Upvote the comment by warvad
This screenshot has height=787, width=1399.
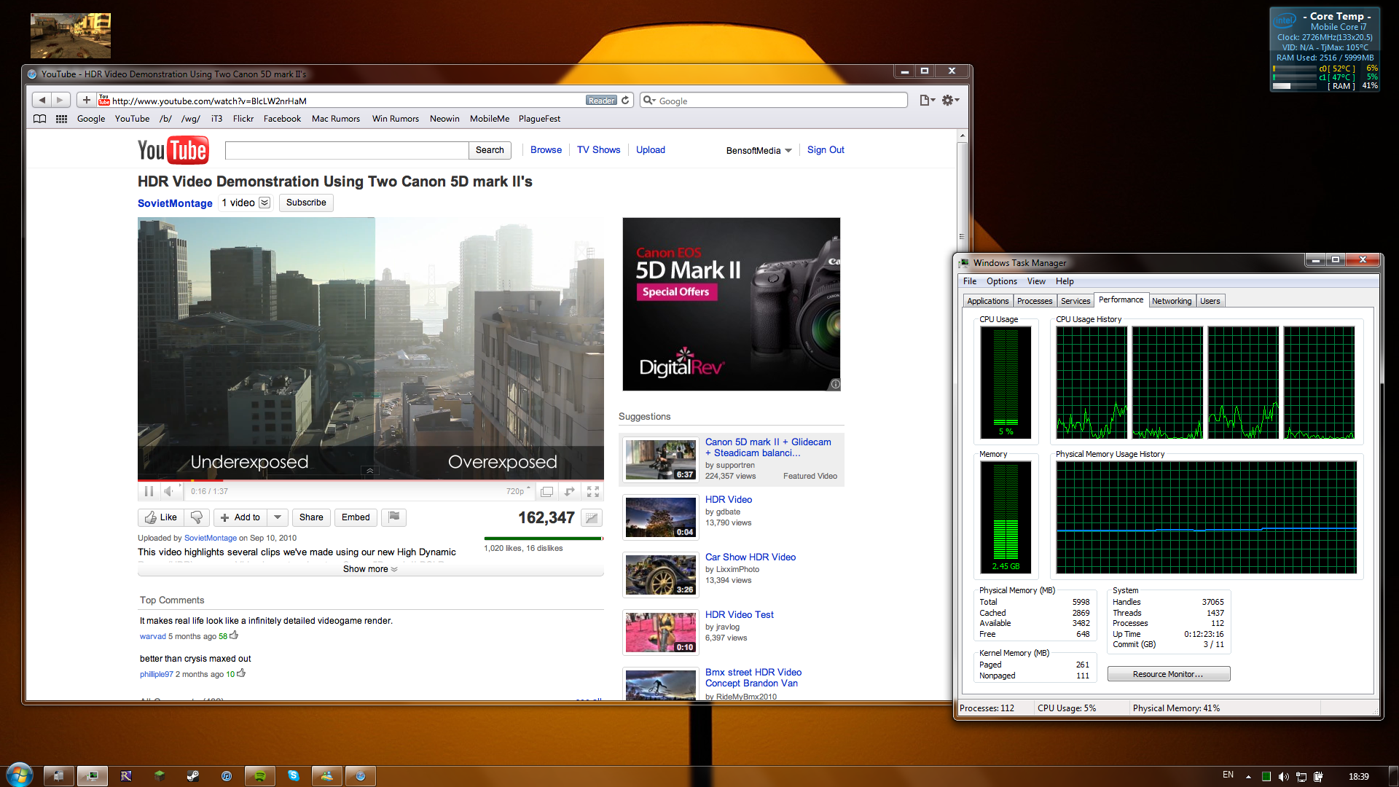click(x=234, y=635)
